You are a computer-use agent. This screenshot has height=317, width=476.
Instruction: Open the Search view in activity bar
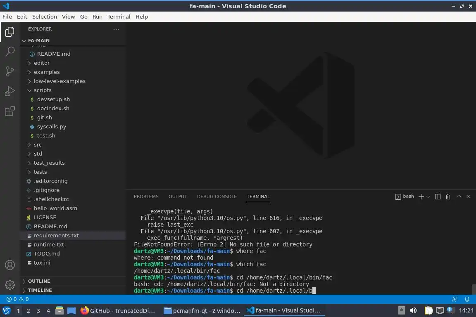click(x=10, y=51)
